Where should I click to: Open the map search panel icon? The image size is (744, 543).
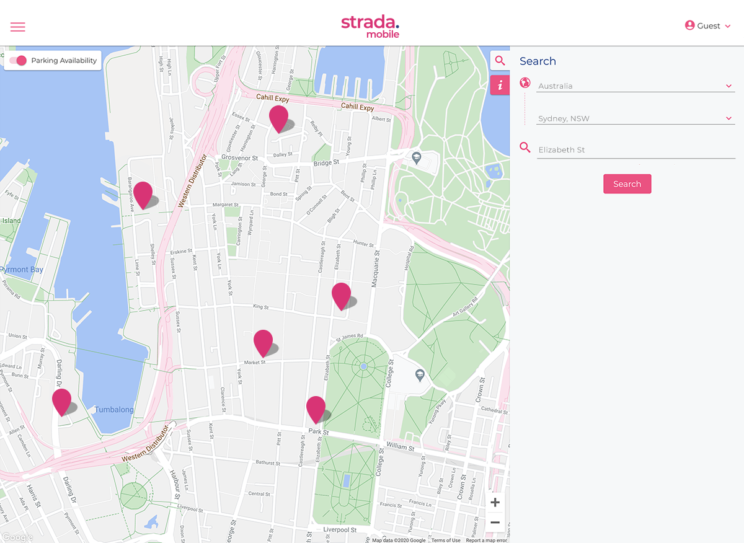500,61
